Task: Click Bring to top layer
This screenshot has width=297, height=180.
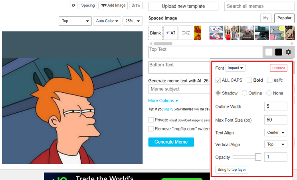Action: click(x=232, y=170)
